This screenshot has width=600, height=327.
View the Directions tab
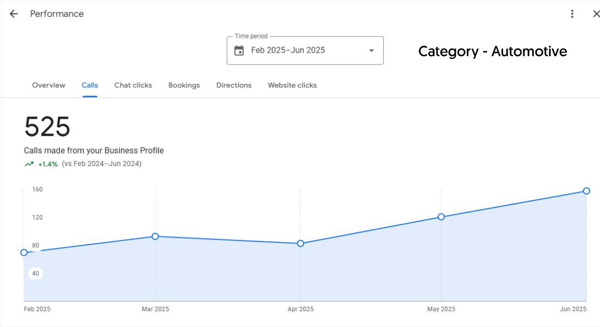coord(234,85)
